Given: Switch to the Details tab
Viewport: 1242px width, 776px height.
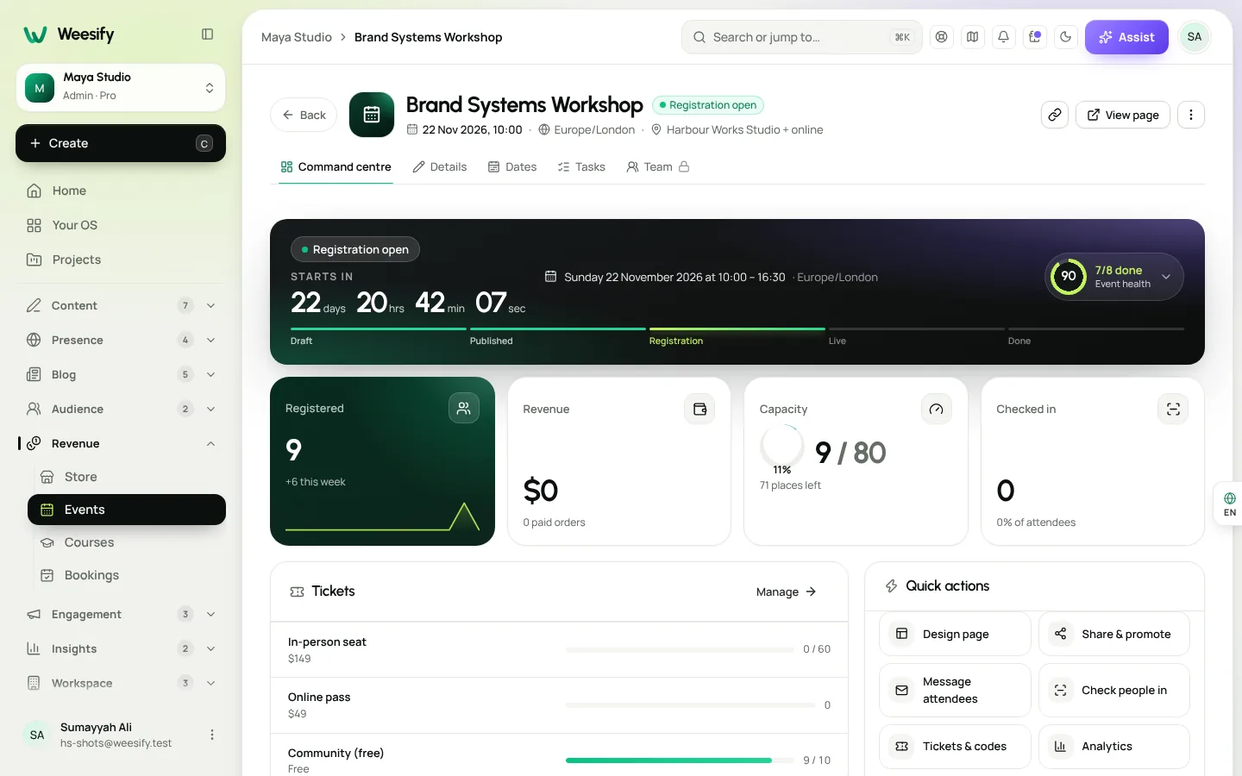Looking at the screenshot, I should pyautogui.click(x=440, y=166).
